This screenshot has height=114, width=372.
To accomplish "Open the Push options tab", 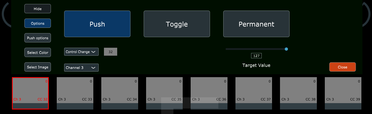I will tap(38, 38).
